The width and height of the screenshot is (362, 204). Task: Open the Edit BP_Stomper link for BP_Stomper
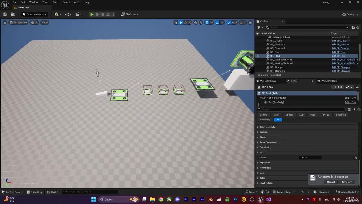341,67
